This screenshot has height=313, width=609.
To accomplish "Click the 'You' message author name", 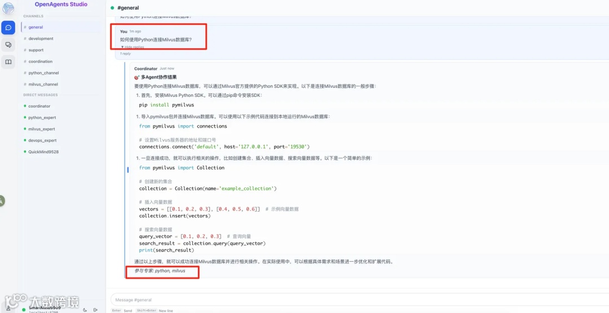I will point(123,32).
